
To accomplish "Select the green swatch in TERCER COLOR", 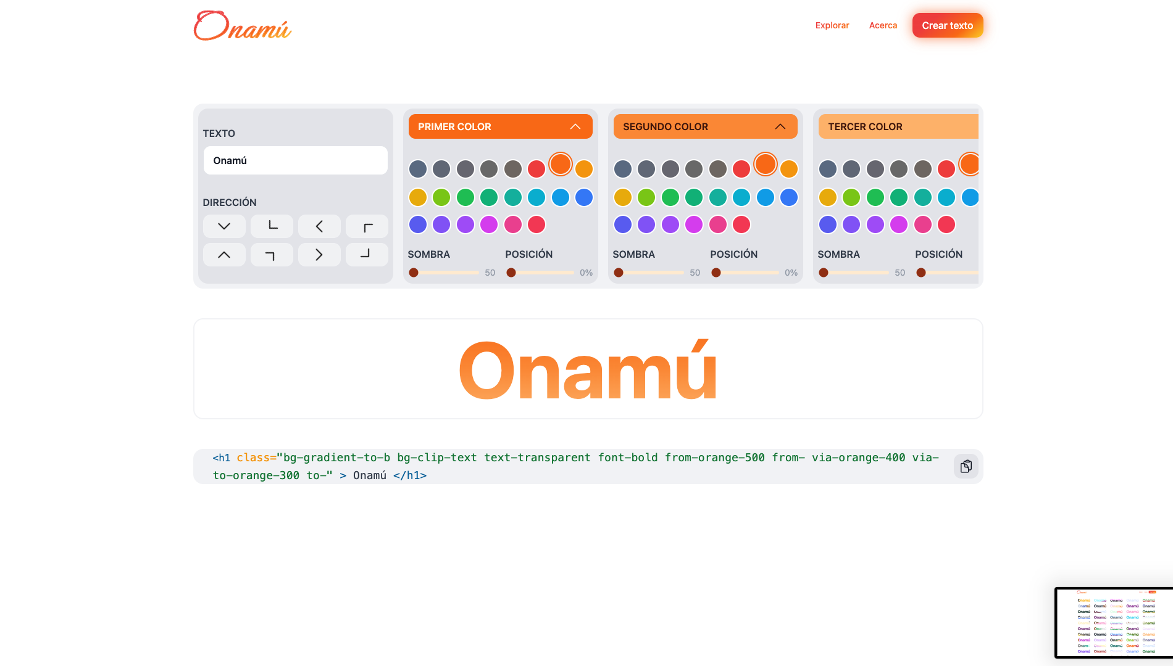I will tap(874, 197).
